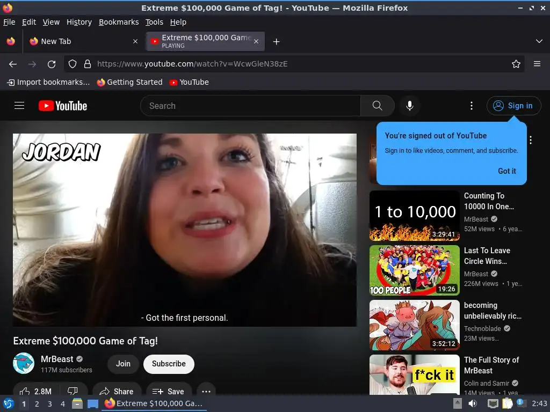Viewport: 550px width, 412px height.
Task: Go back with Firefox back arrow
Action: click(13, 64)
